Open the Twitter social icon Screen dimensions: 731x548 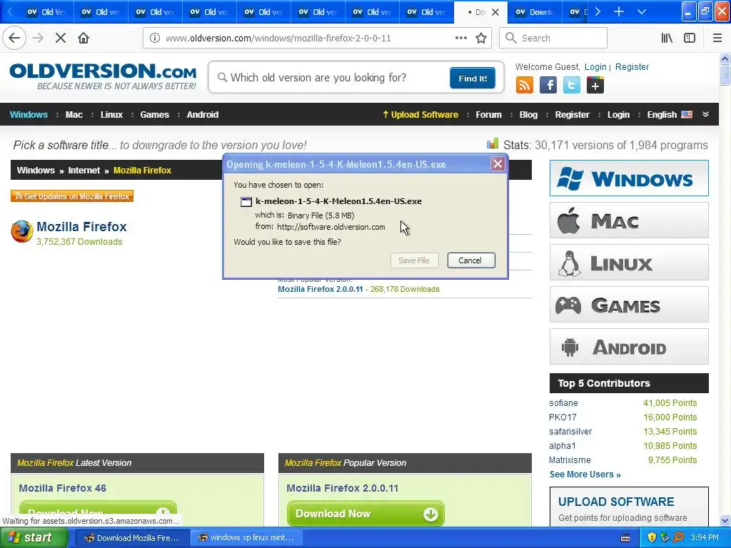click(572, 86)
